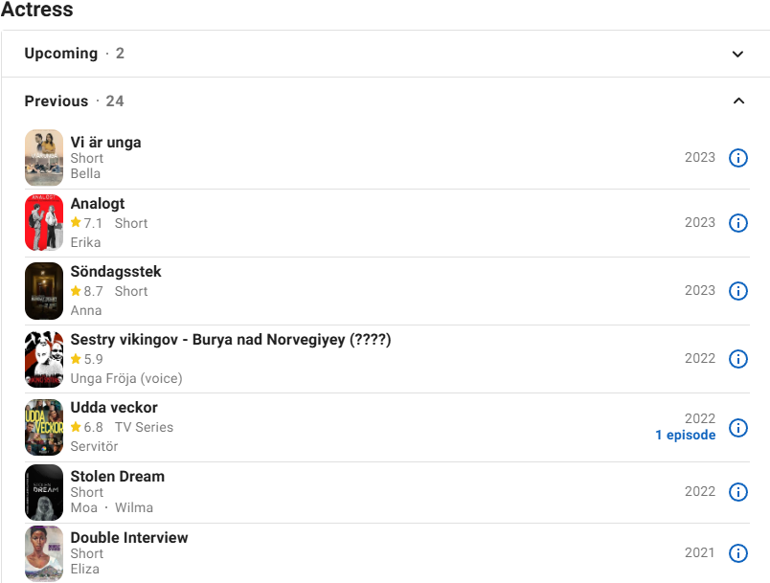This screenshot has width=770, height=583.
Task: Select the role name Moa
Action: pyautogui.click(x=84, y=507)
